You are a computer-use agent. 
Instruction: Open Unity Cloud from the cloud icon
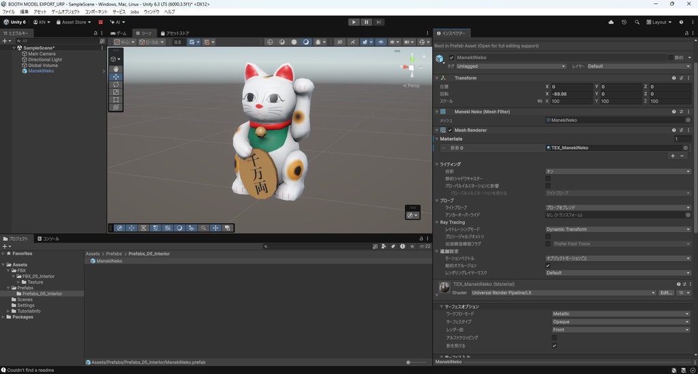pos(611,22)
